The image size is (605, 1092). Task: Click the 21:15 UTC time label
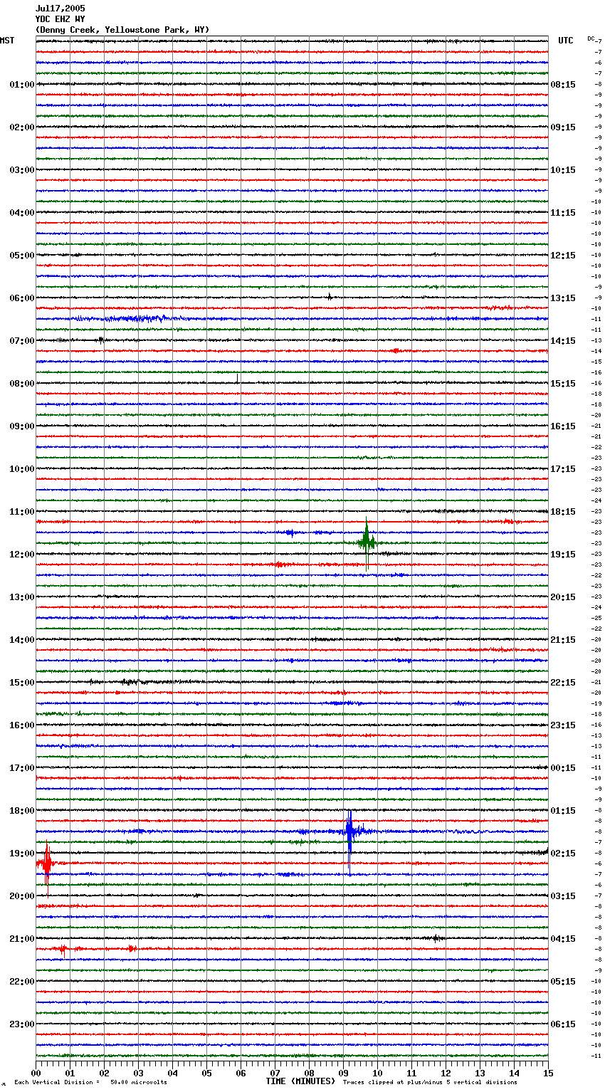click(x=563, y=640)
